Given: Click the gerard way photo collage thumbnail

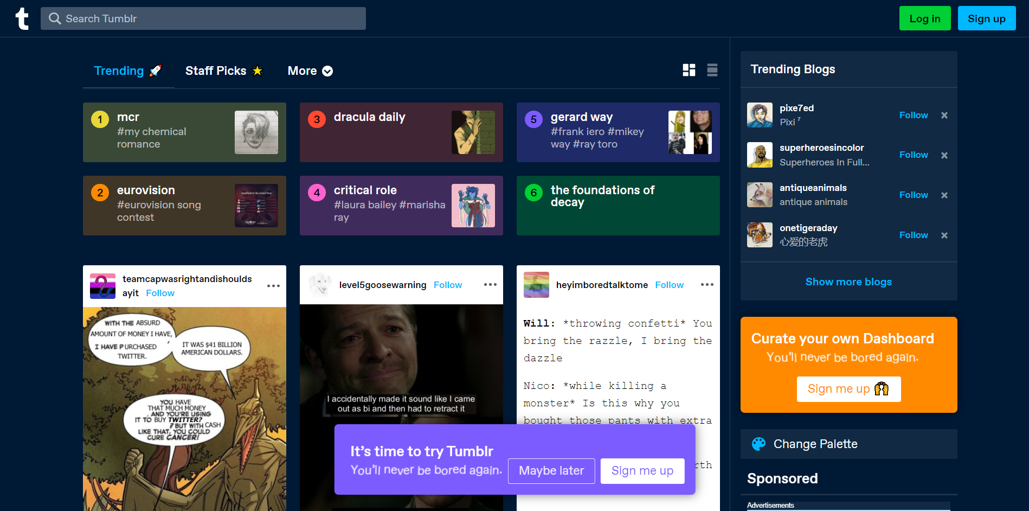Looking at the screenshot, I should click(690, 132).
